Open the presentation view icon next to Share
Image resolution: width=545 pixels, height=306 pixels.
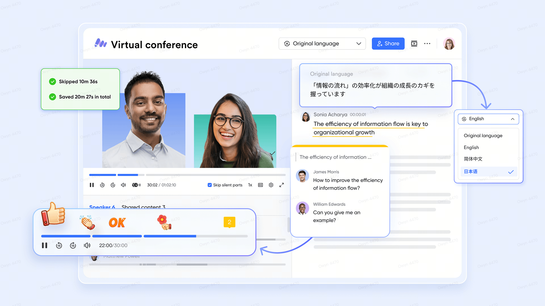pos(414,44)
